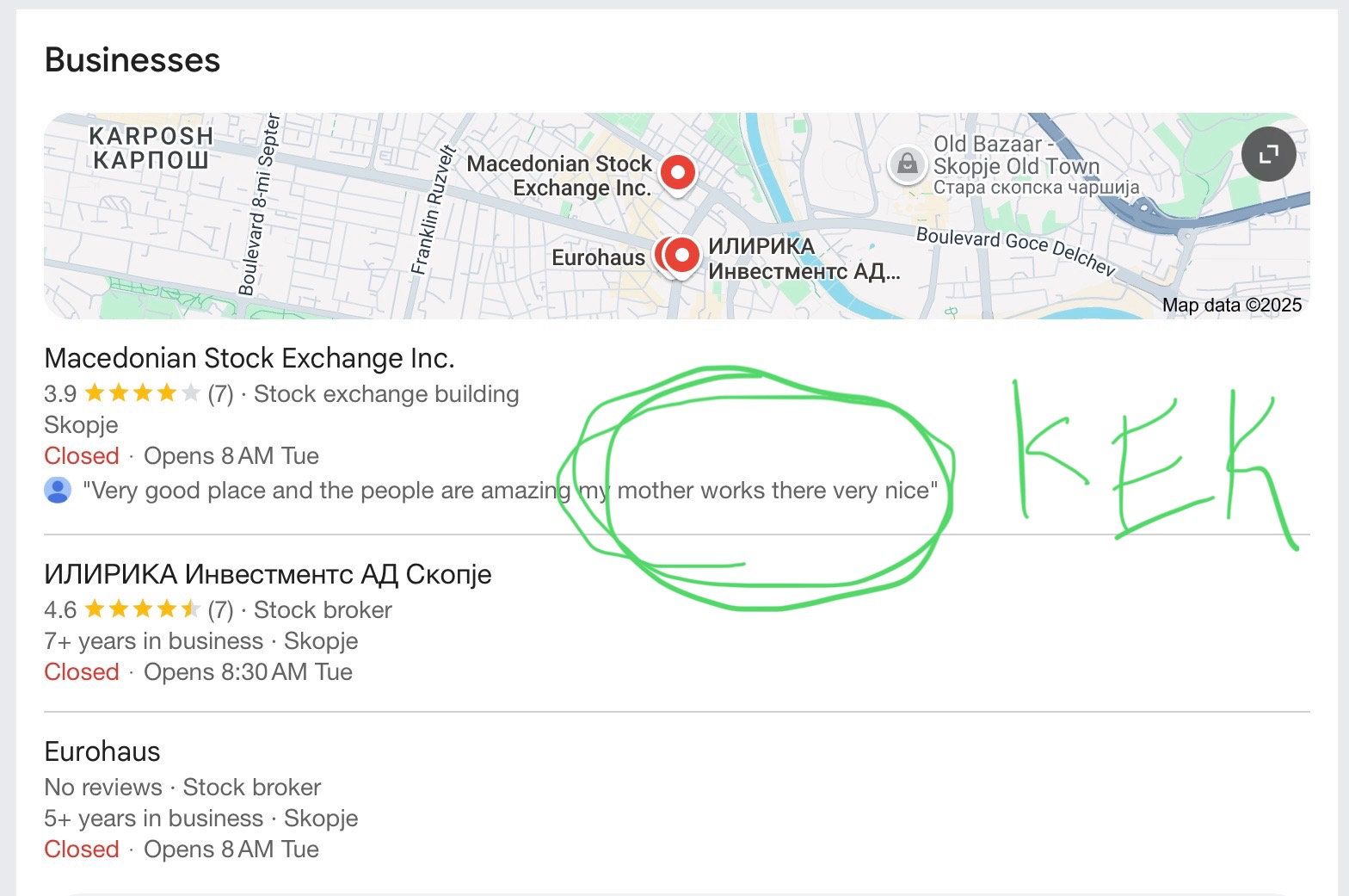Click the Macedonian Stock Exchange map pin
This screenshot has width=1349, height=896.
tap(677, 174)
